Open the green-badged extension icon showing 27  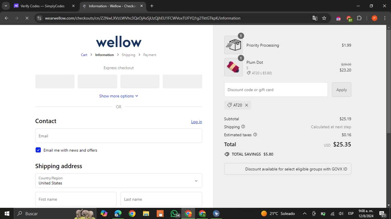click(349, 18)
